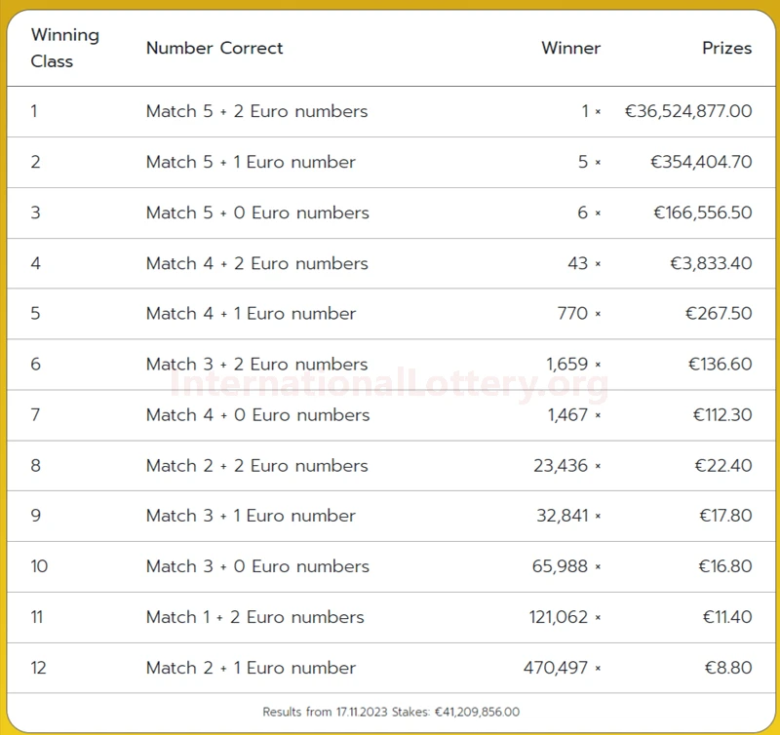Image resolution: width=780 pixels, height=735 pixels.
Task: Click the €354,404.70 prize amount
Action: 701,162
